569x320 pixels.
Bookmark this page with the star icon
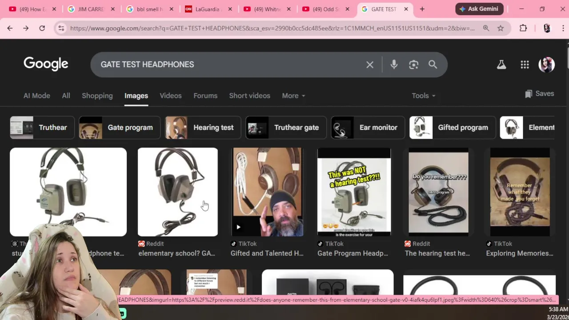(x=501, y=28)
